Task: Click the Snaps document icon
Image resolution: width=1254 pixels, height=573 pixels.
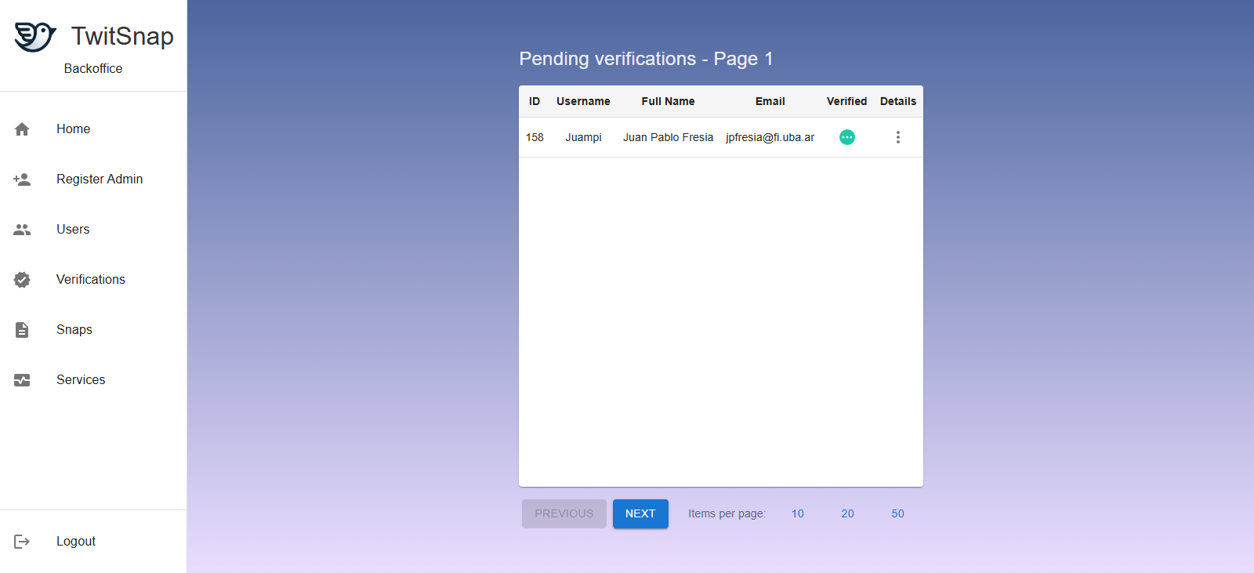Action: point(22,330)
